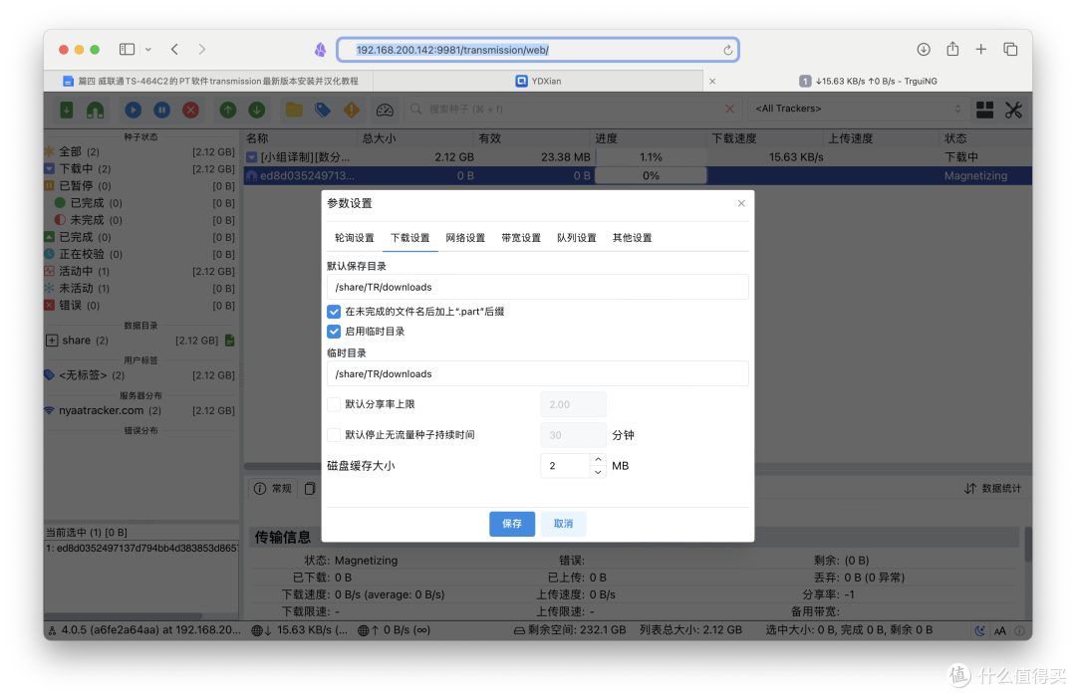The image size is (1076, 698).
Task: Enable 默认分享率上限 checkbox
Action: (334, 404)
